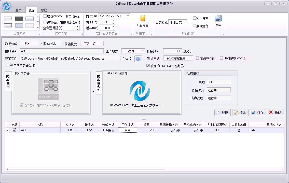Image resolution: width=289 pixels, height=183 pixels.
Task: Click the 删除 button with red X
Action: [x=276, y=112]
